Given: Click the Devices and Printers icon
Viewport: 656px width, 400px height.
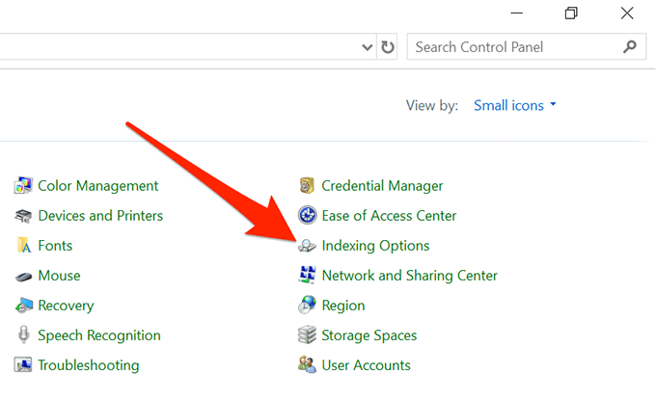Looking at the screenshot, I should 24,216.
